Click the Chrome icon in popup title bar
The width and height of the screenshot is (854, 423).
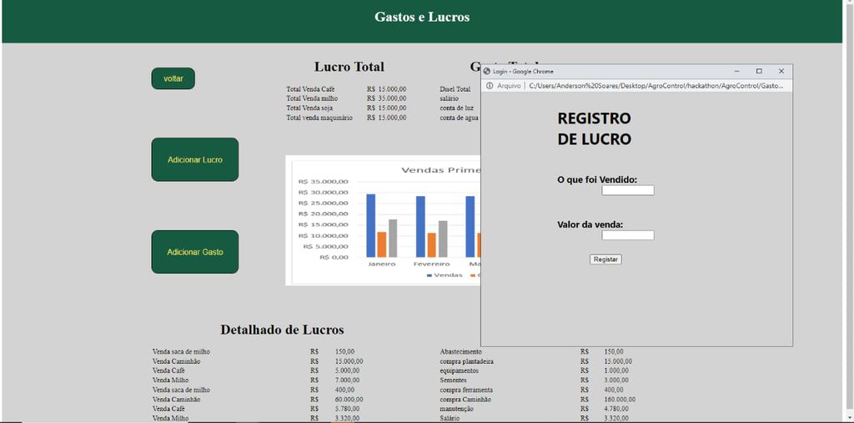[487, 72]
